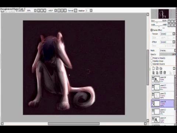
Task: Open the Stabilizer level dropdown
Action: point(91,11)
